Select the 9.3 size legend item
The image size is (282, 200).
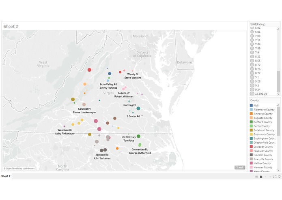[255, 85]
